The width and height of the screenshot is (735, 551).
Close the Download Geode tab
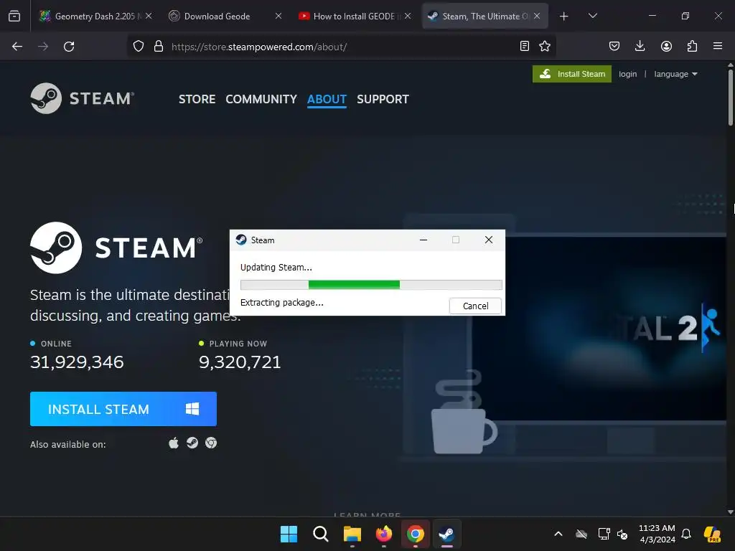[278, 16]
